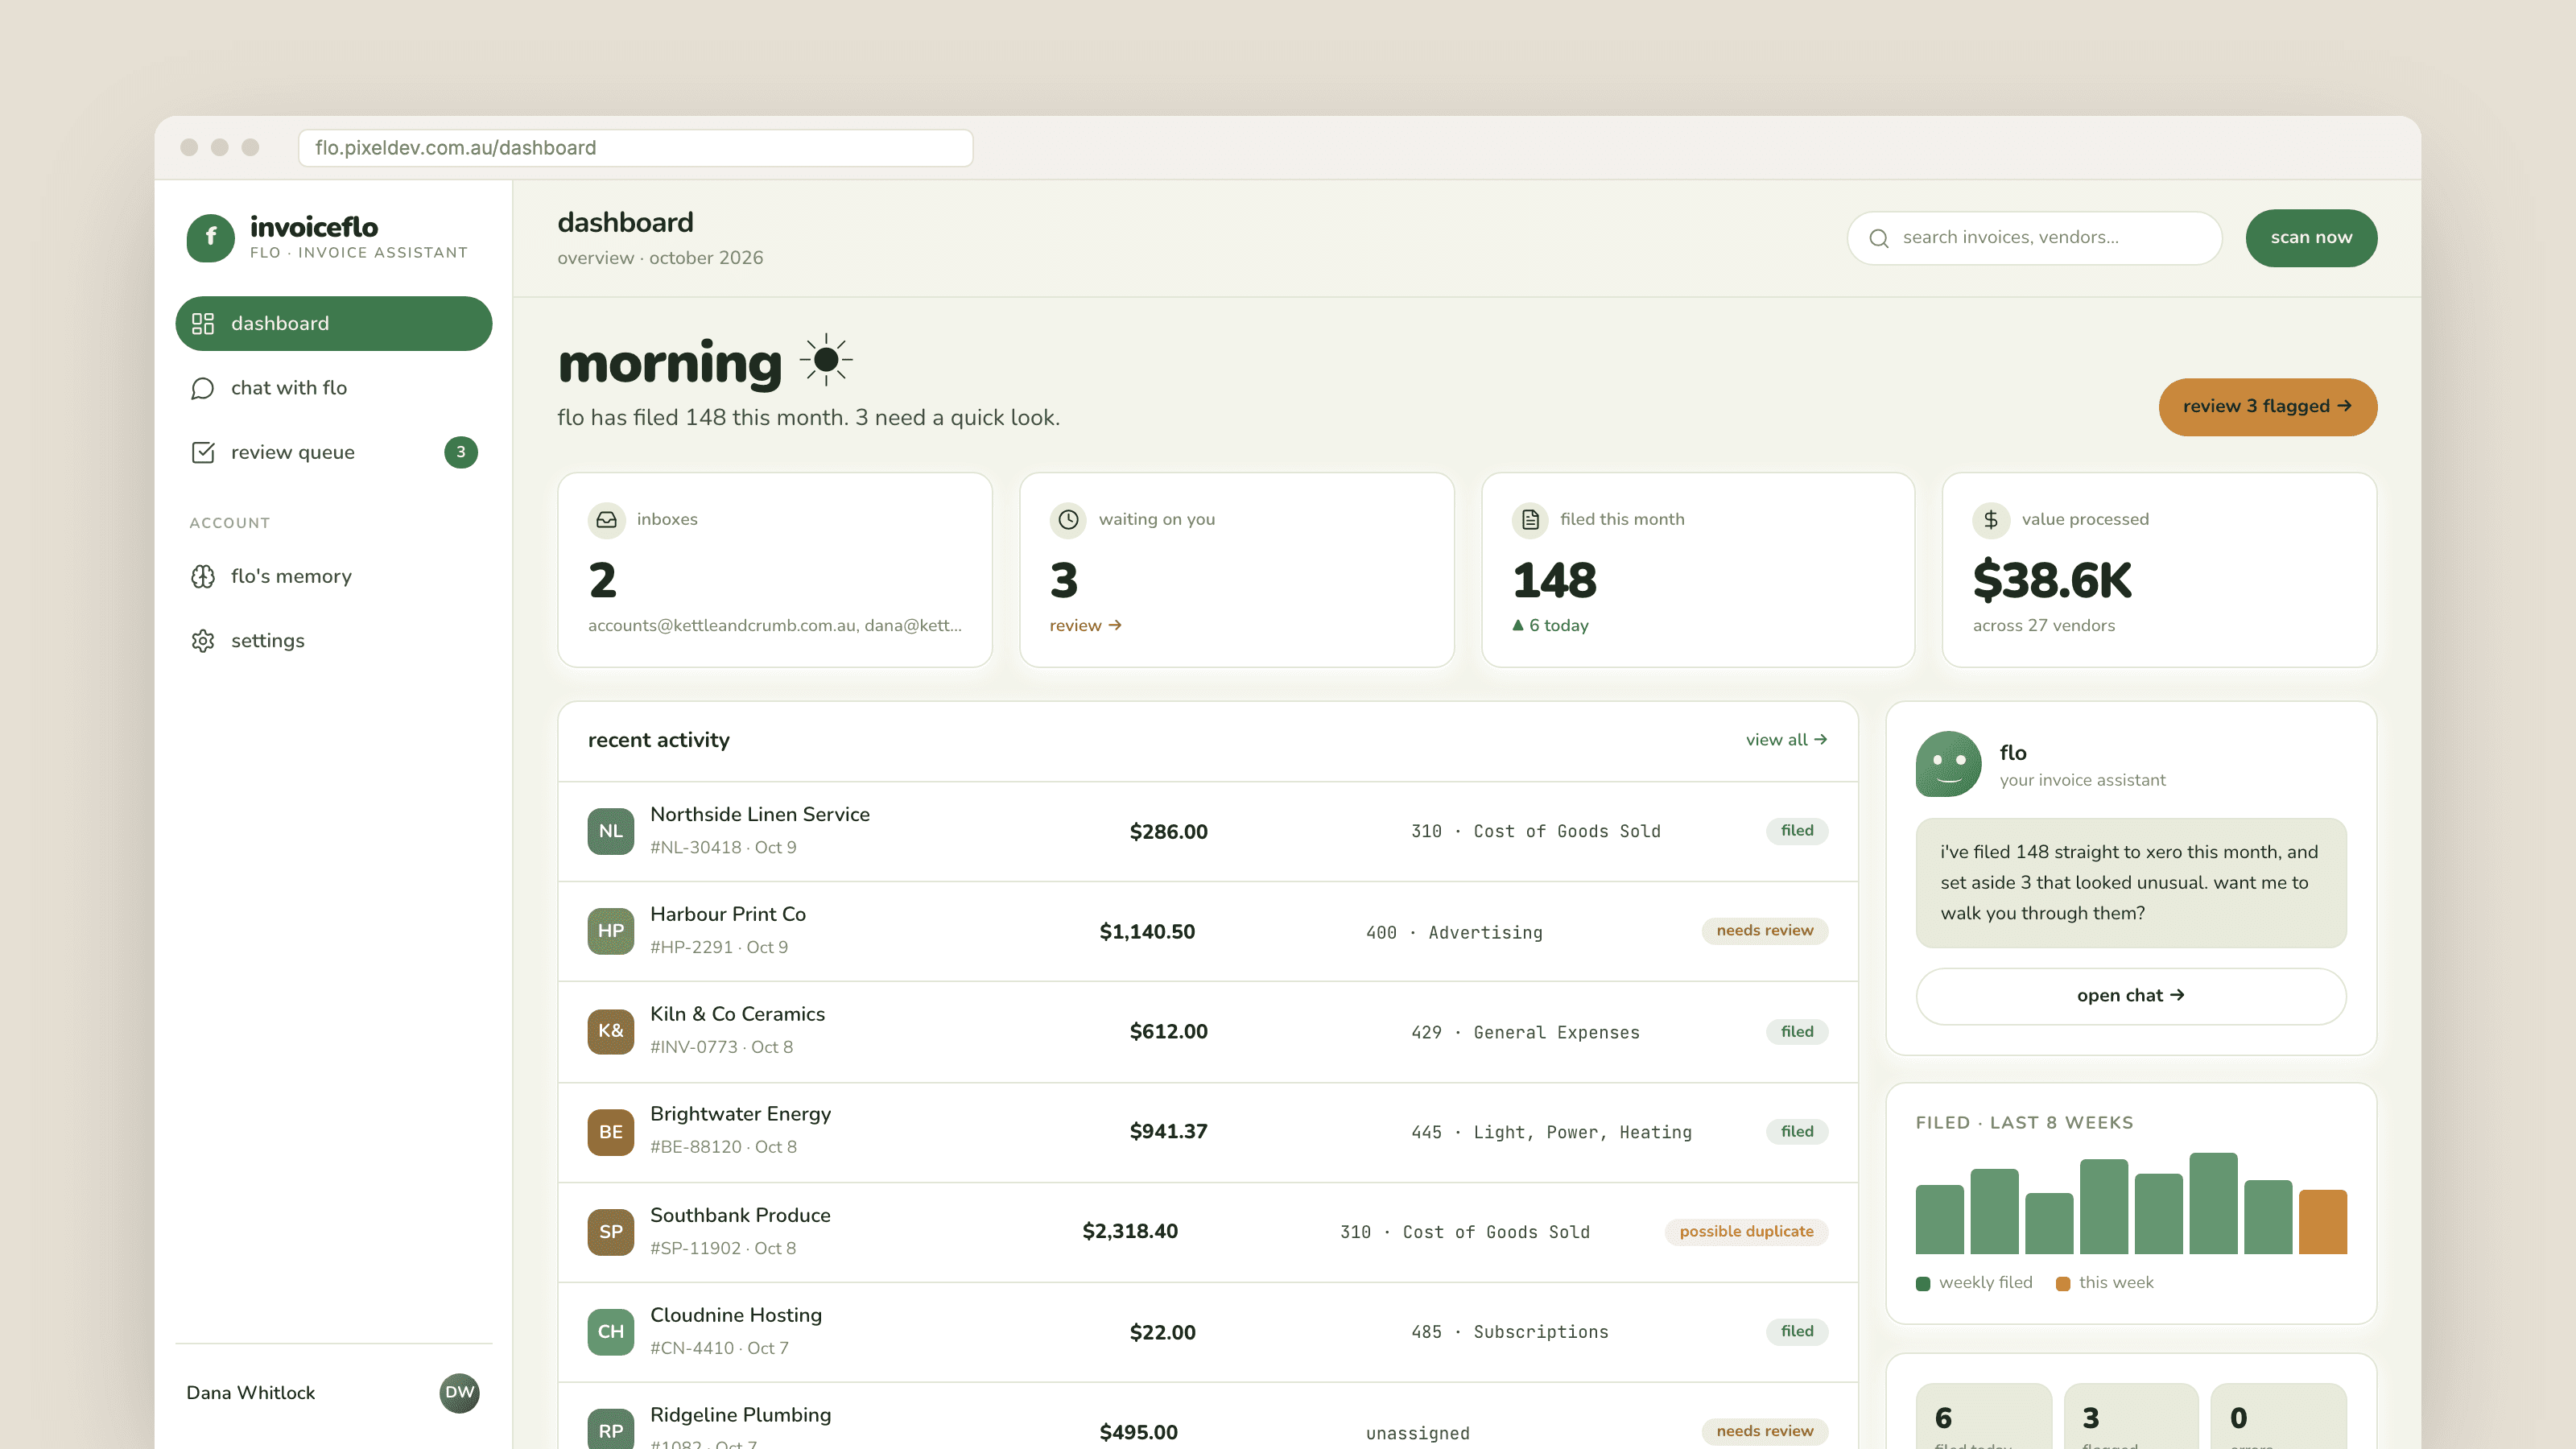Screen dimensions: 2576x1449
Task: Click the NL vendor avatar
Action: tap(611, 831)
